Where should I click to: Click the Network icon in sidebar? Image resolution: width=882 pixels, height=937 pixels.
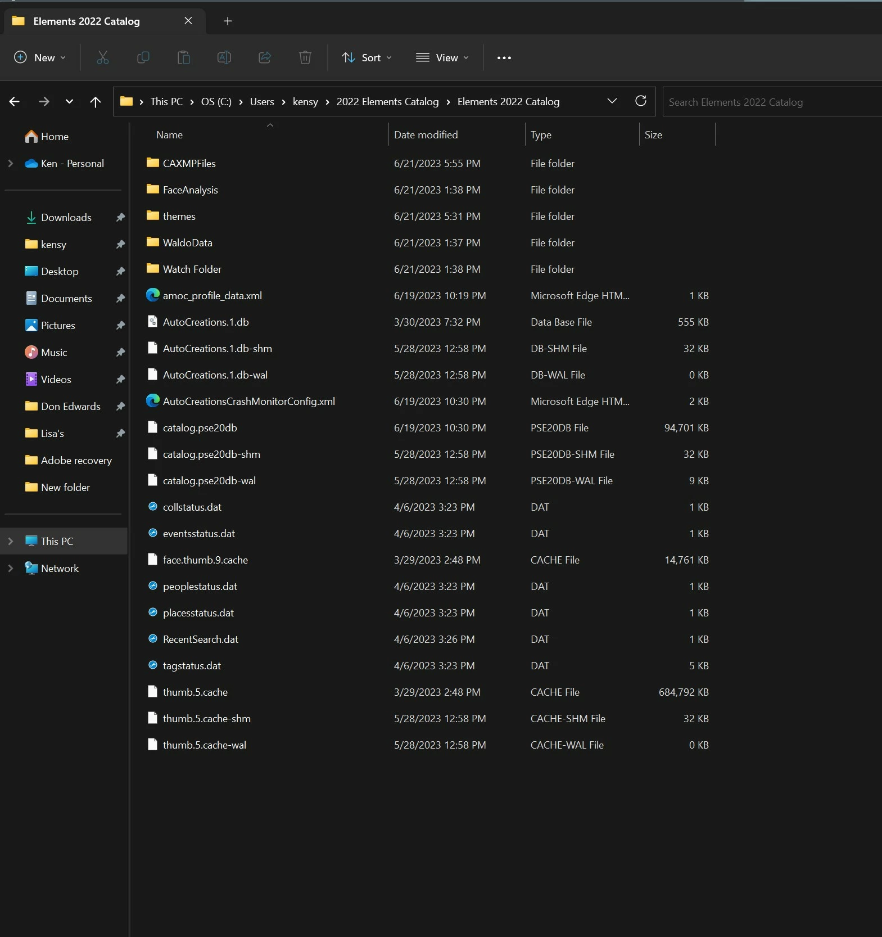point(31,568)
